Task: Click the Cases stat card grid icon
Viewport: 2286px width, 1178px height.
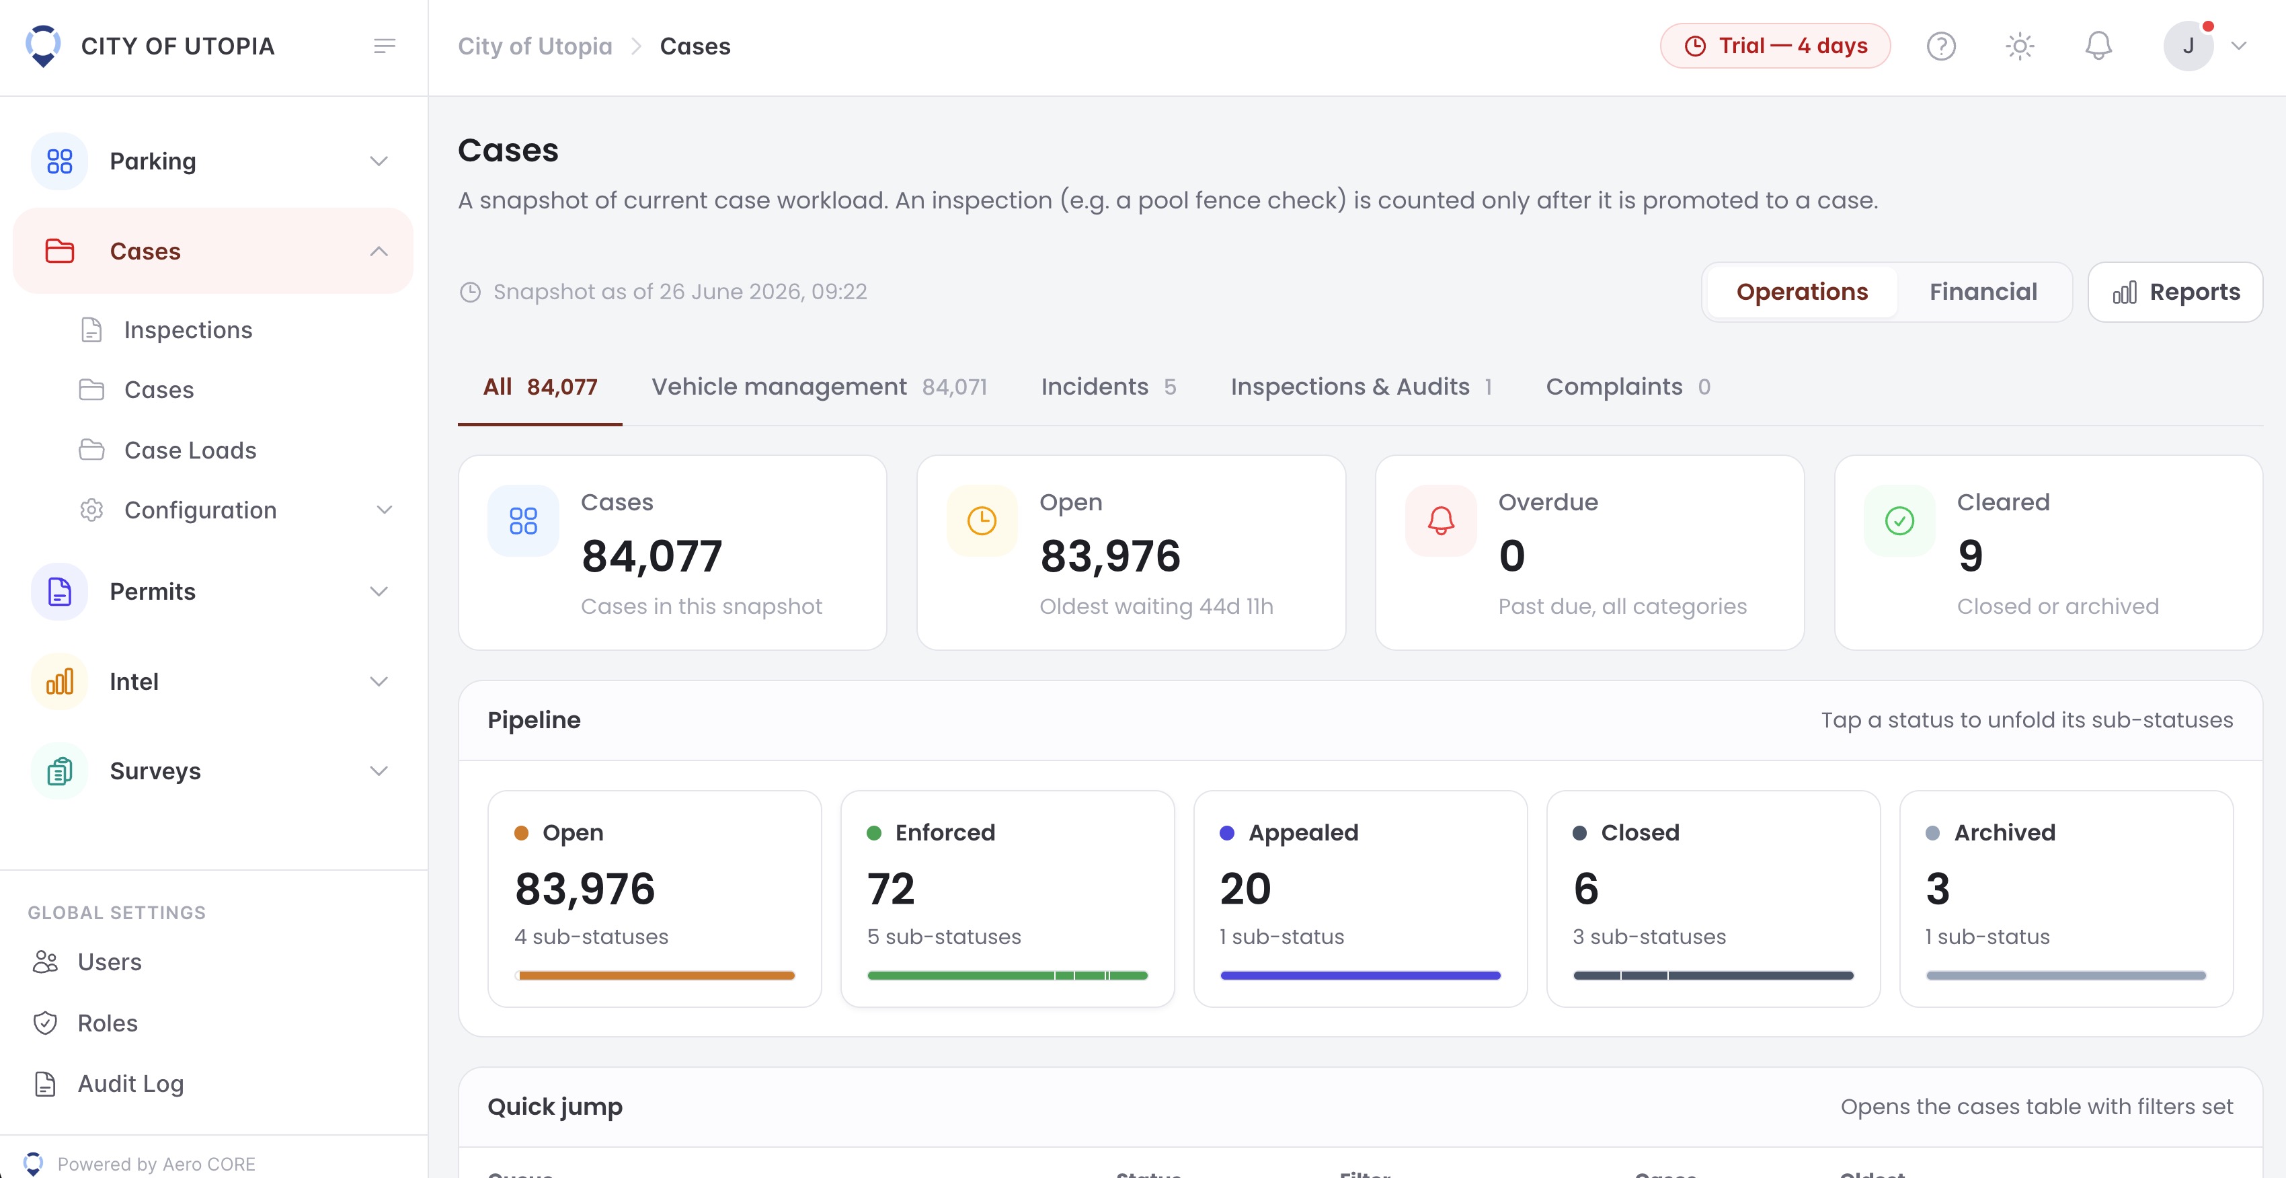Action: click(524, 521)
